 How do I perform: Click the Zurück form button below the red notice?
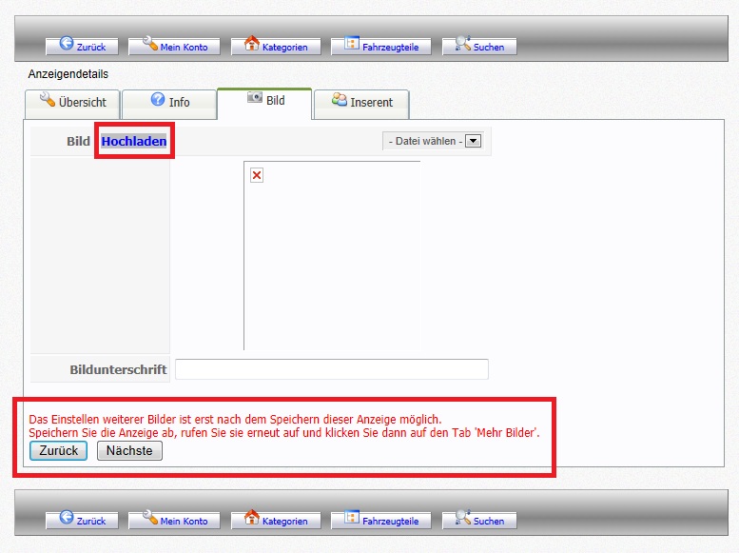tap(58, 450)
